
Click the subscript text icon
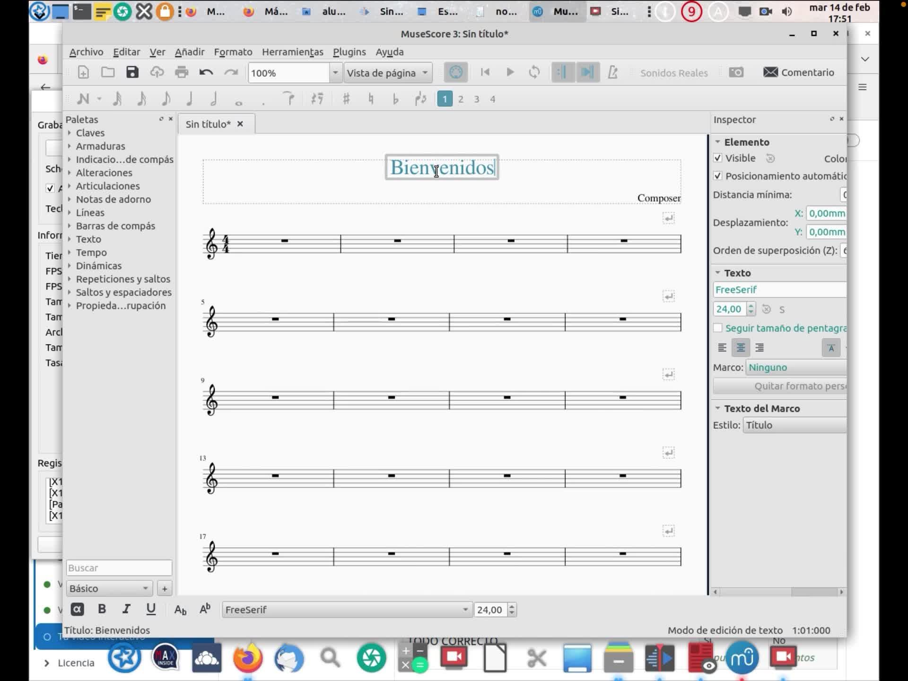(180, 610)
